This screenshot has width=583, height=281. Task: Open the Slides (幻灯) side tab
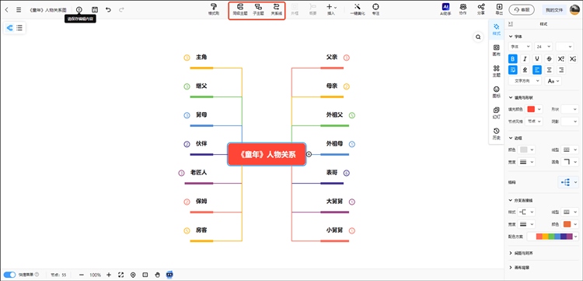tap(496, 113)
